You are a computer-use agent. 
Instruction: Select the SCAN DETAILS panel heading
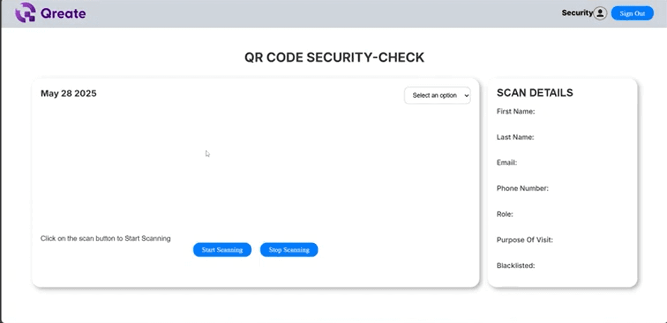(535, 93)
